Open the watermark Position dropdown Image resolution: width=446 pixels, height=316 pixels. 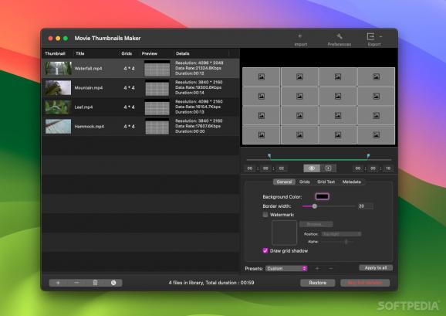(341, 234)
